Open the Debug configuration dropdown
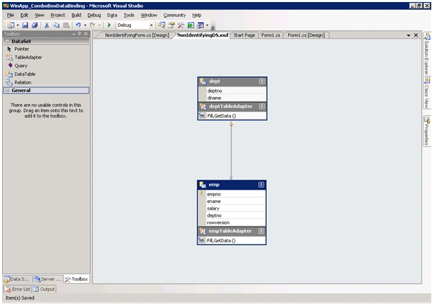 [151, 25]
